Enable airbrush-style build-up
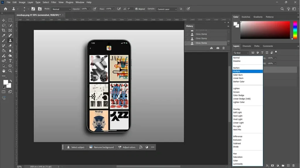Image resolution: width=300 pixels, height=168 pixels. 119,9
